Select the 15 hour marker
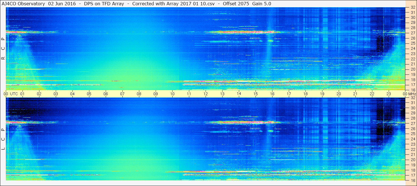 (x=256, y=94)
